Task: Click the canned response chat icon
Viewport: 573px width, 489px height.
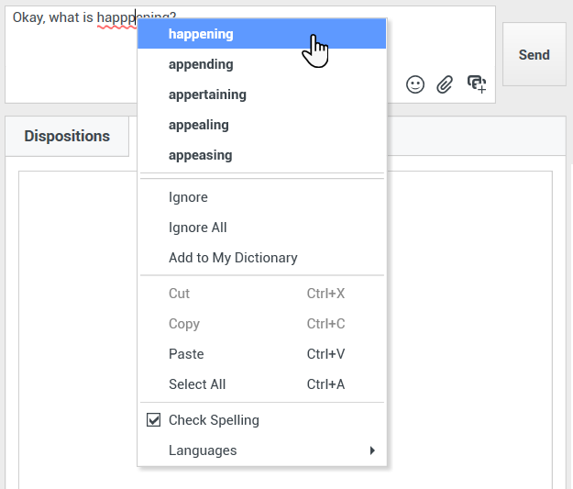Action: click(x=476, y=84)
